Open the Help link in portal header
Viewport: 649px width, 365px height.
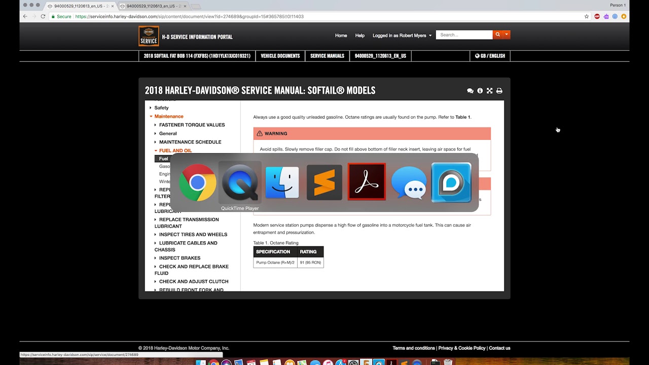(x=360, y=35)
